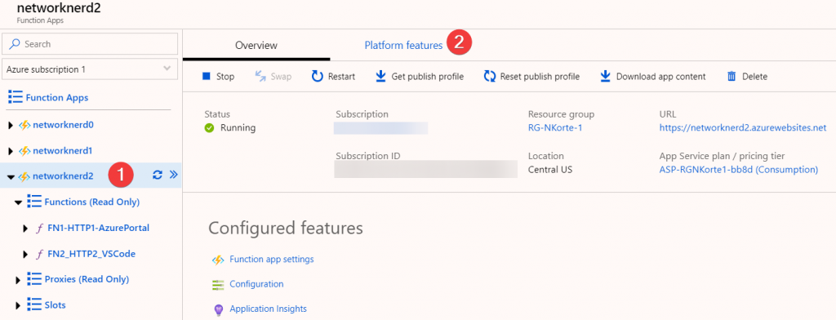Select networknerd0 in the tree
This screenshot has width=836, height=320.
[64, 126]
